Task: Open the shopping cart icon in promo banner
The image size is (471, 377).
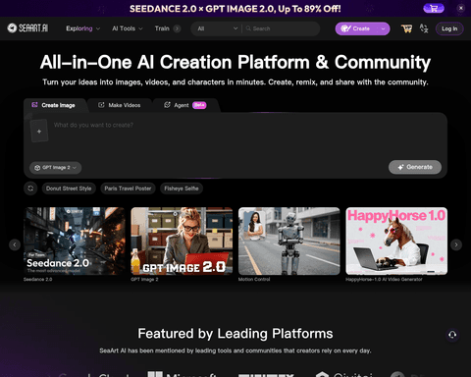Action: [434, 8]
